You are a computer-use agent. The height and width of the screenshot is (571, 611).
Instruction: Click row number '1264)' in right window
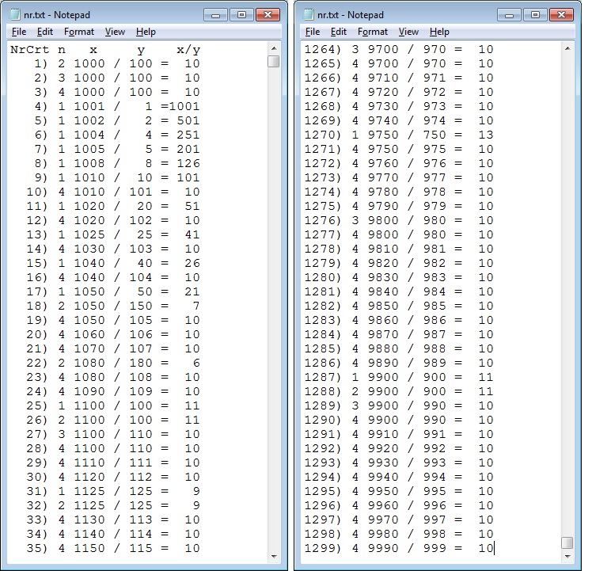[323, 50]
